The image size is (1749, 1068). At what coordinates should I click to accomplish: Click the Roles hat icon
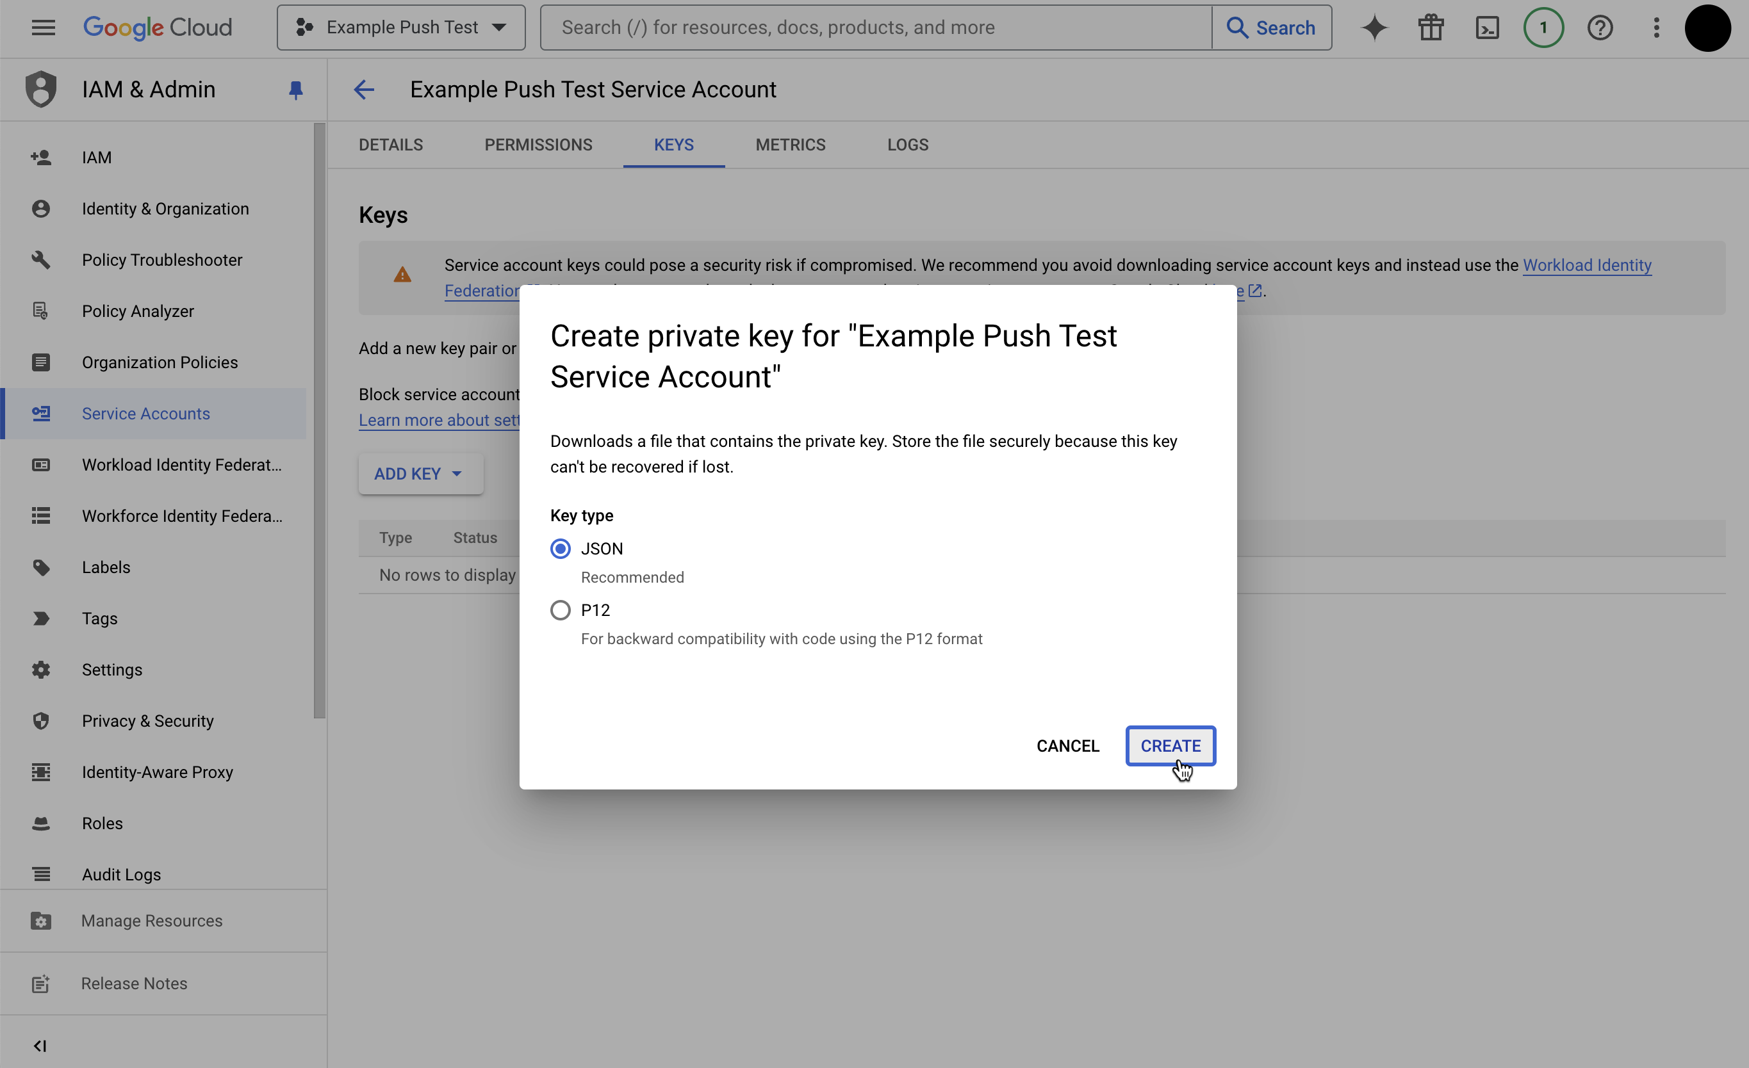pyautogui.click(x=41, y=823)
